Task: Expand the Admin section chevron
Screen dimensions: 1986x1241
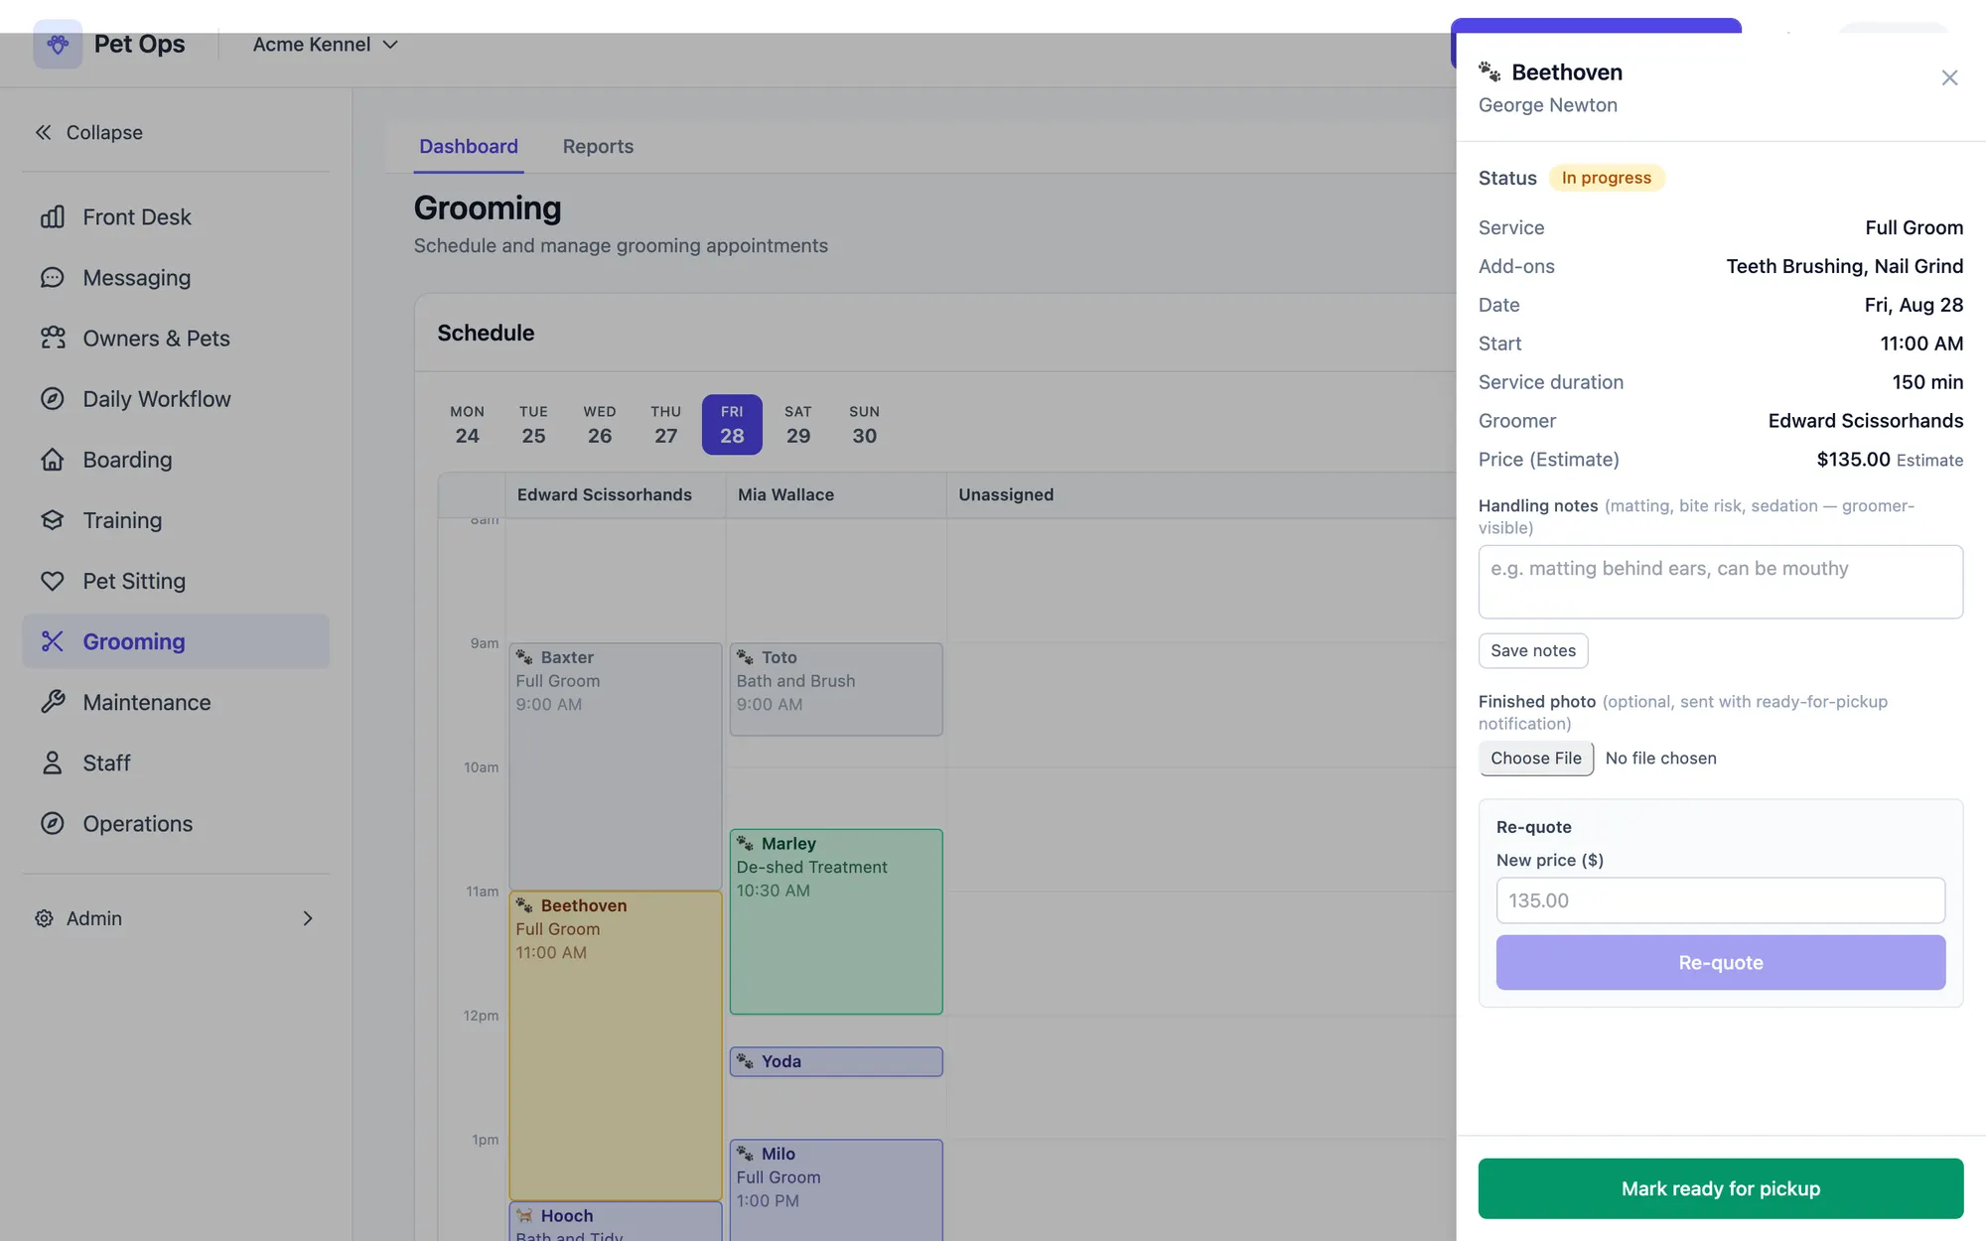Action: coord(308,917)
